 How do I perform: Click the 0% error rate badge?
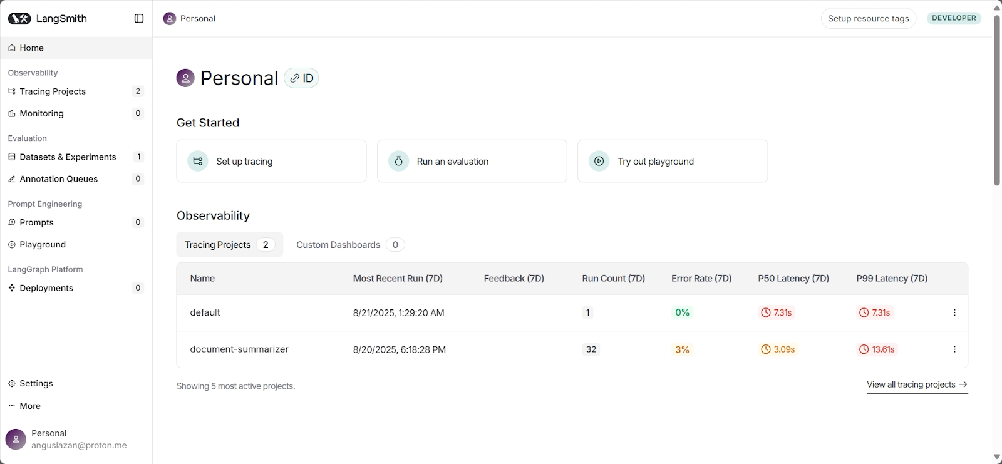[x=682, y=312]
